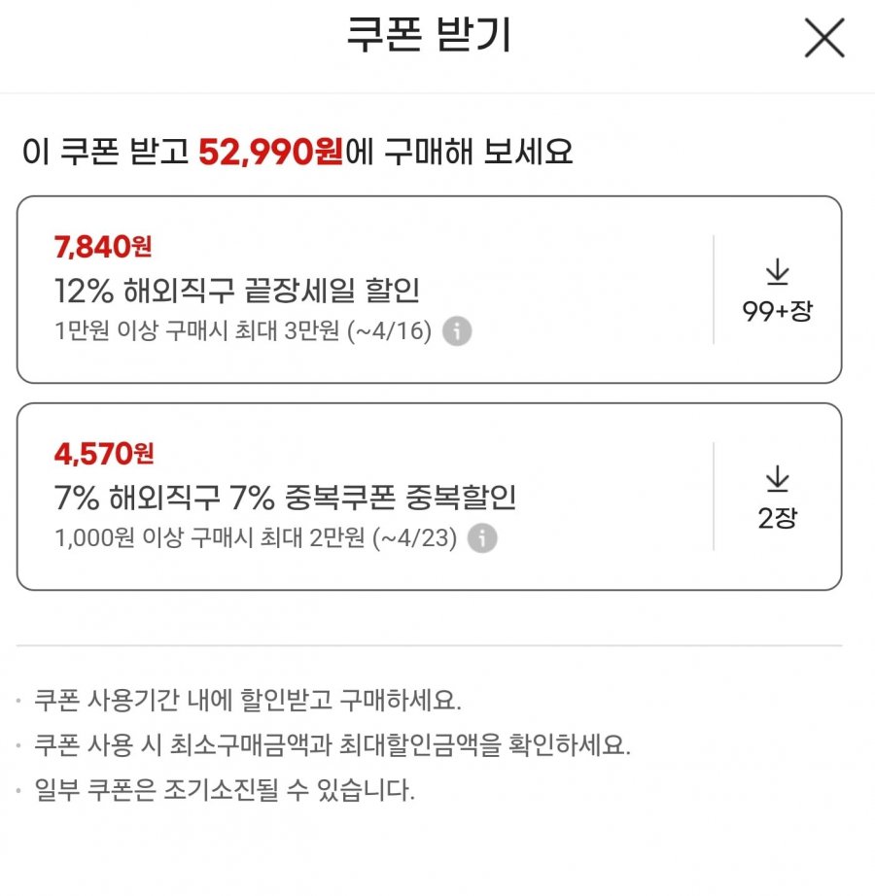Select the 4,570원 discount amount
Screen dimensions: 875x896
[104, 454]
